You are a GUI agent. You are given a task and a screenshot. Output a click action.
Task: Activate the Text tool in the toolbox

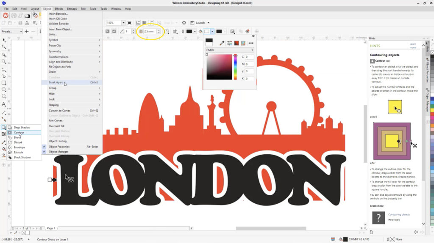pyautogui.click(x=4, y=104)
